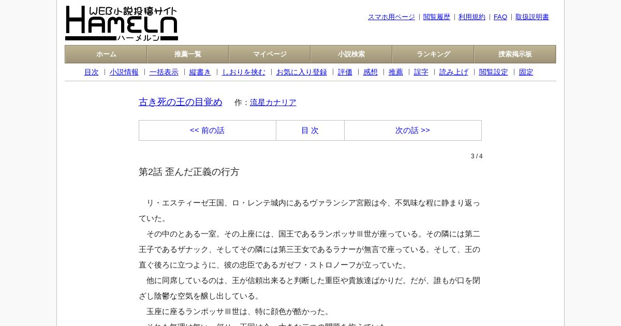Select the 推薦一覧 tab
Viewport: 621px width, 326px height.
[x=188, y=54]
